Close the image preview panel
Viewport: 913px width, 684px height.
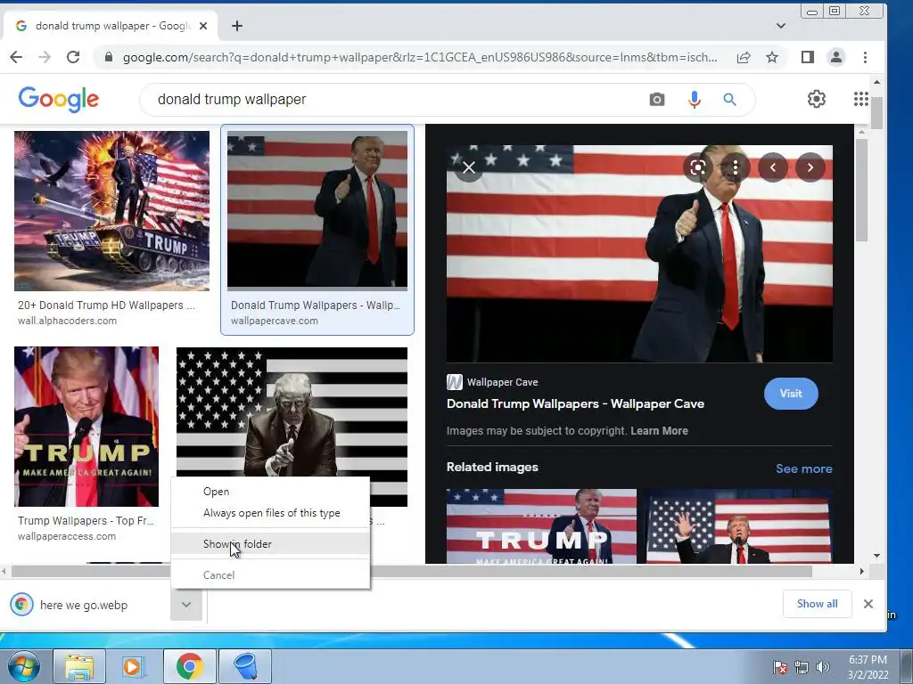pos(469,167)
